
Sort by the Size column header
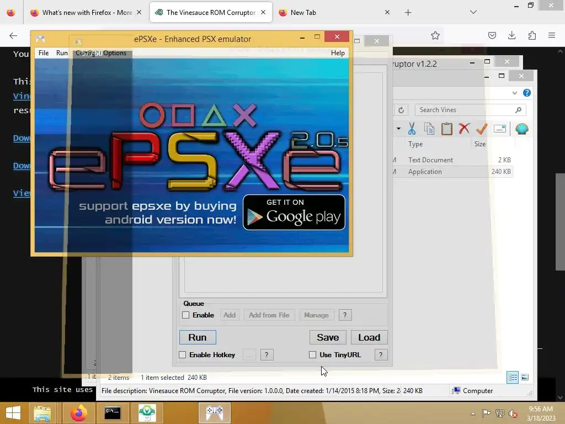(x=480, y=144)
